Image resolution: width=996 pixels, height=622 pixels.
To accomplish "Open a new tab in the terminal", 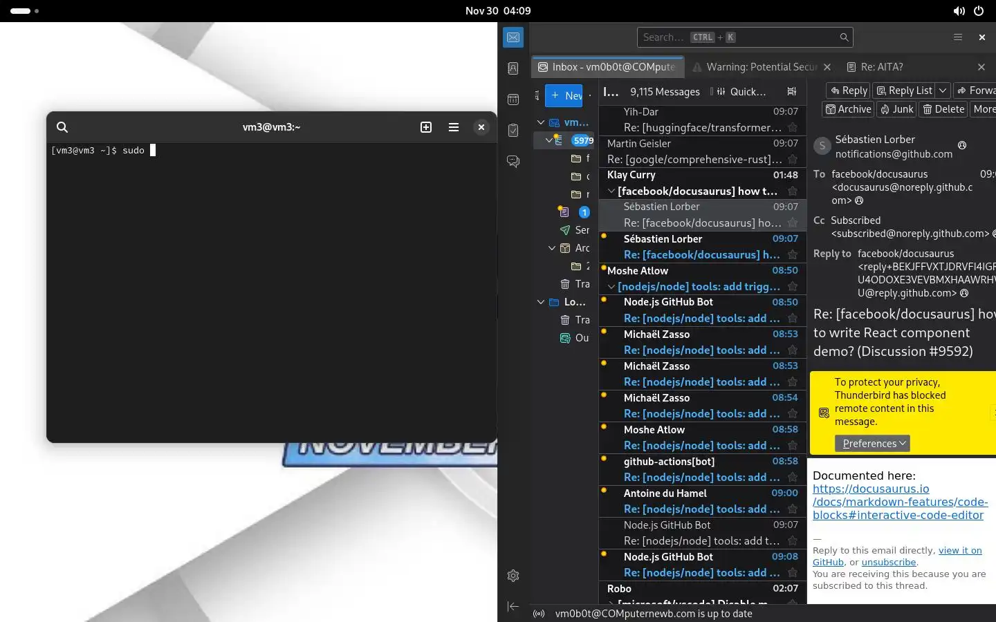I will (426, 127).
